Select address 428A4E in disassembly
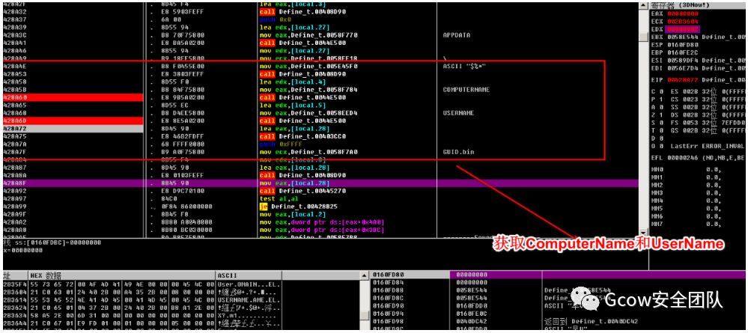This screenshot has width=748, height=333. coord(15,66)
